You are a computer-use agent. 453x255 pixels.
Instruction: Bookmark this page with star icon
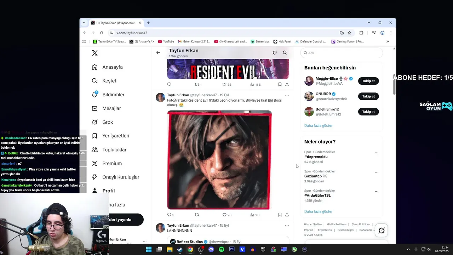349,33
